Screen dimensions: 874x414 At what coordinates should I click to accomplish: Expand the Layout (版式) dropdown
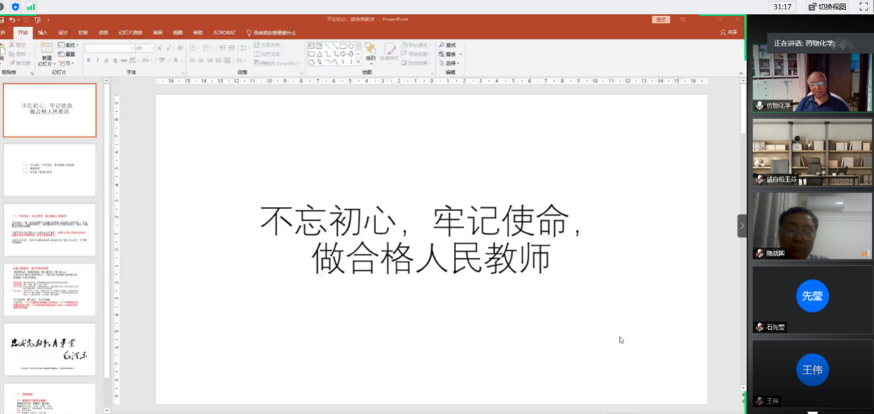(x=70, y=45)
